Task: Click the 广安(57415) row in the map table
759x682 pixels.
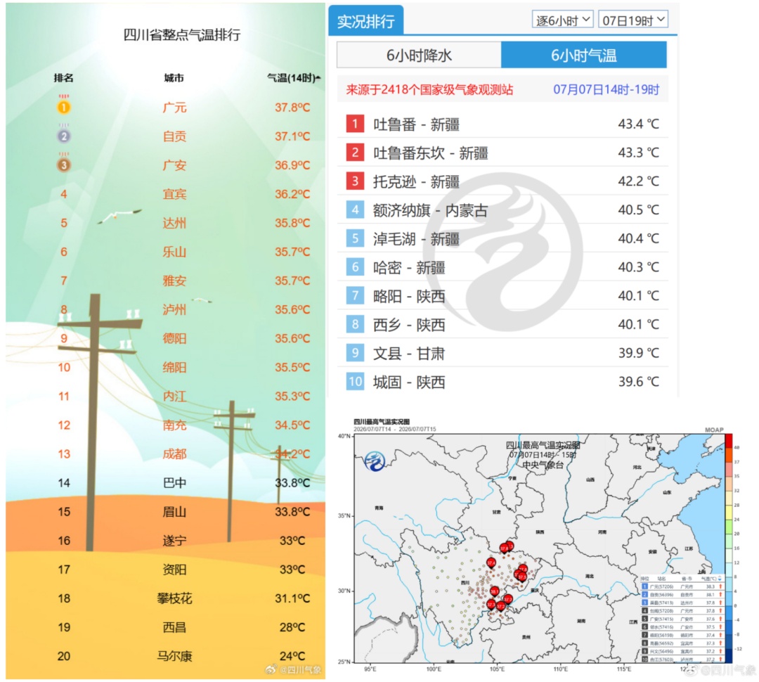Action: (x=682, y=619)
